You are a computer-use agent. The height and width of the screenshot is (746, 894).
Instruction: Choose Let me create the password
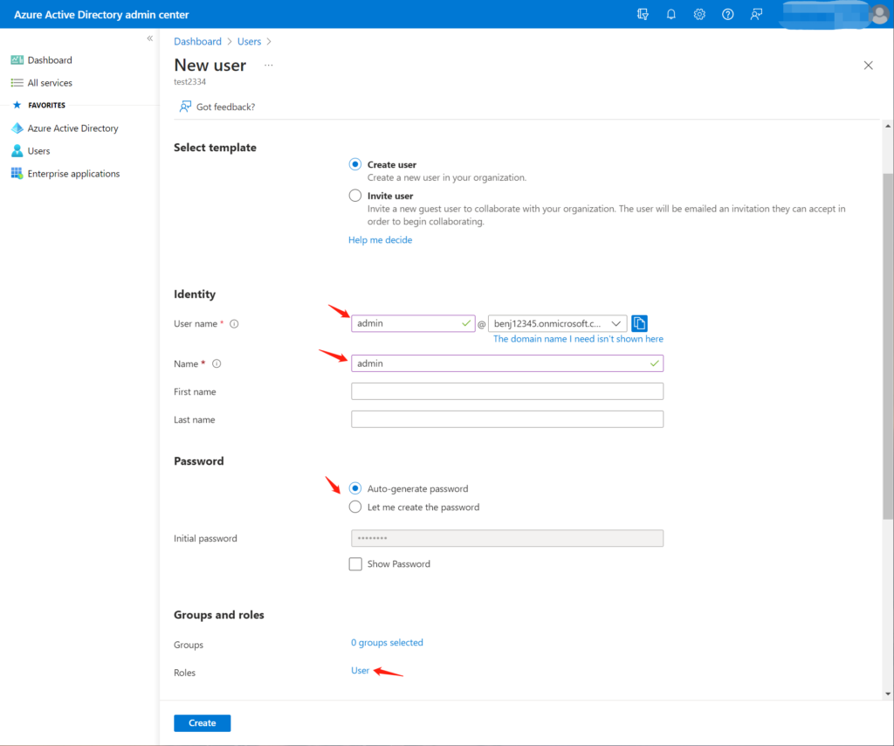click(x=355, y=507)
